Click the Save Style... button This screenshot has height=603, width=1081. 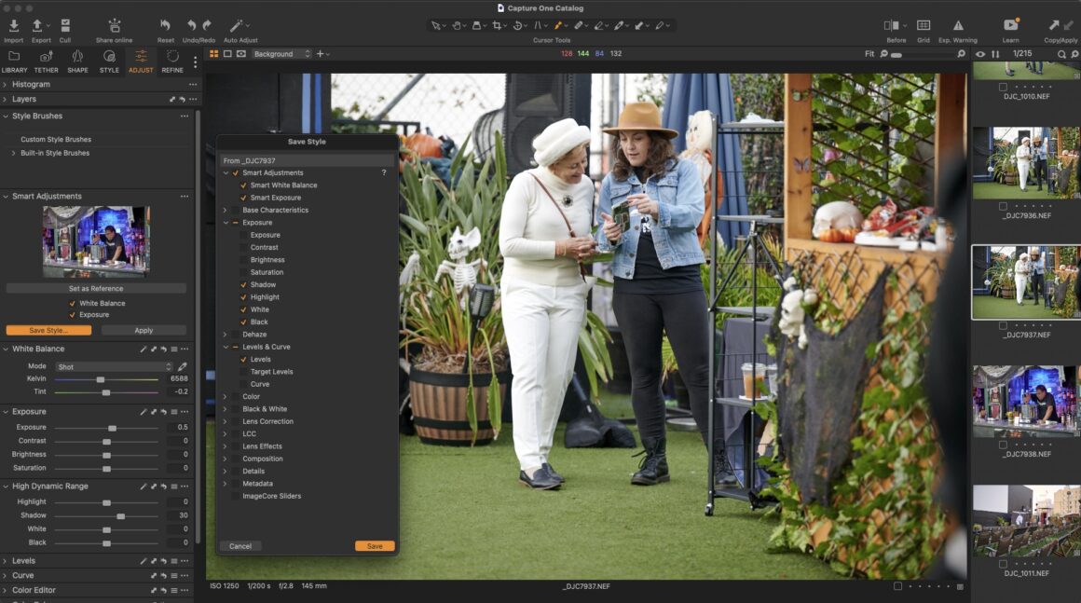[48, 331]
